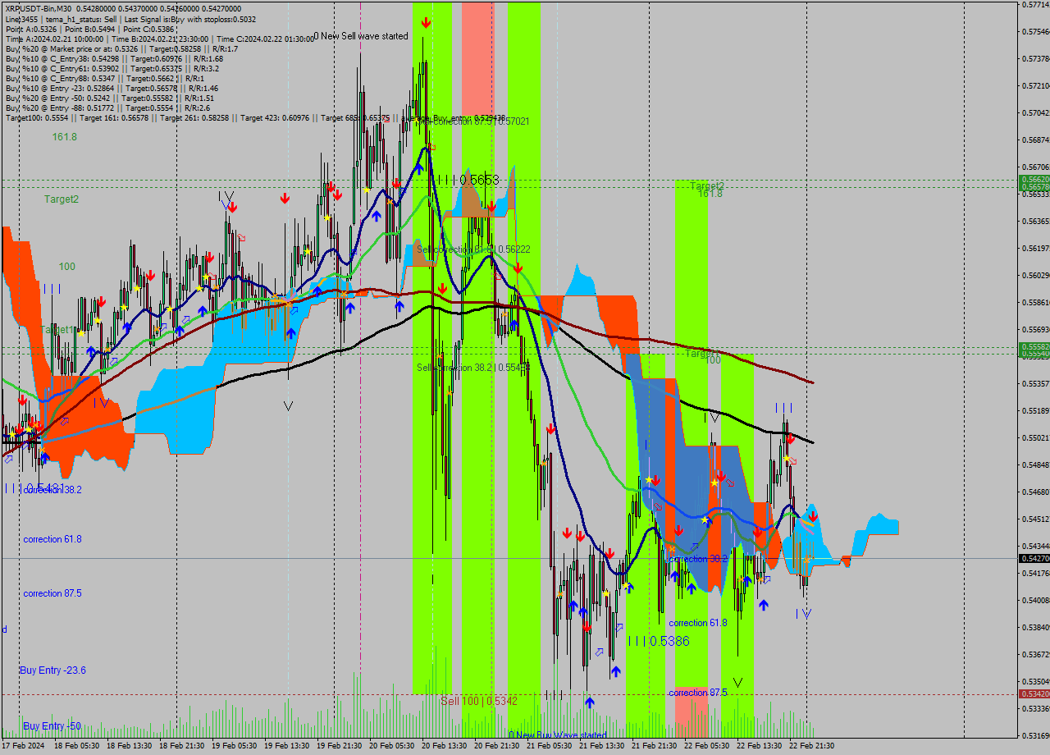The width and height of the screenshot is (1050, 755).
Task: Select the 'Entry -50: 0.5242' line
Action: (108, 98)
